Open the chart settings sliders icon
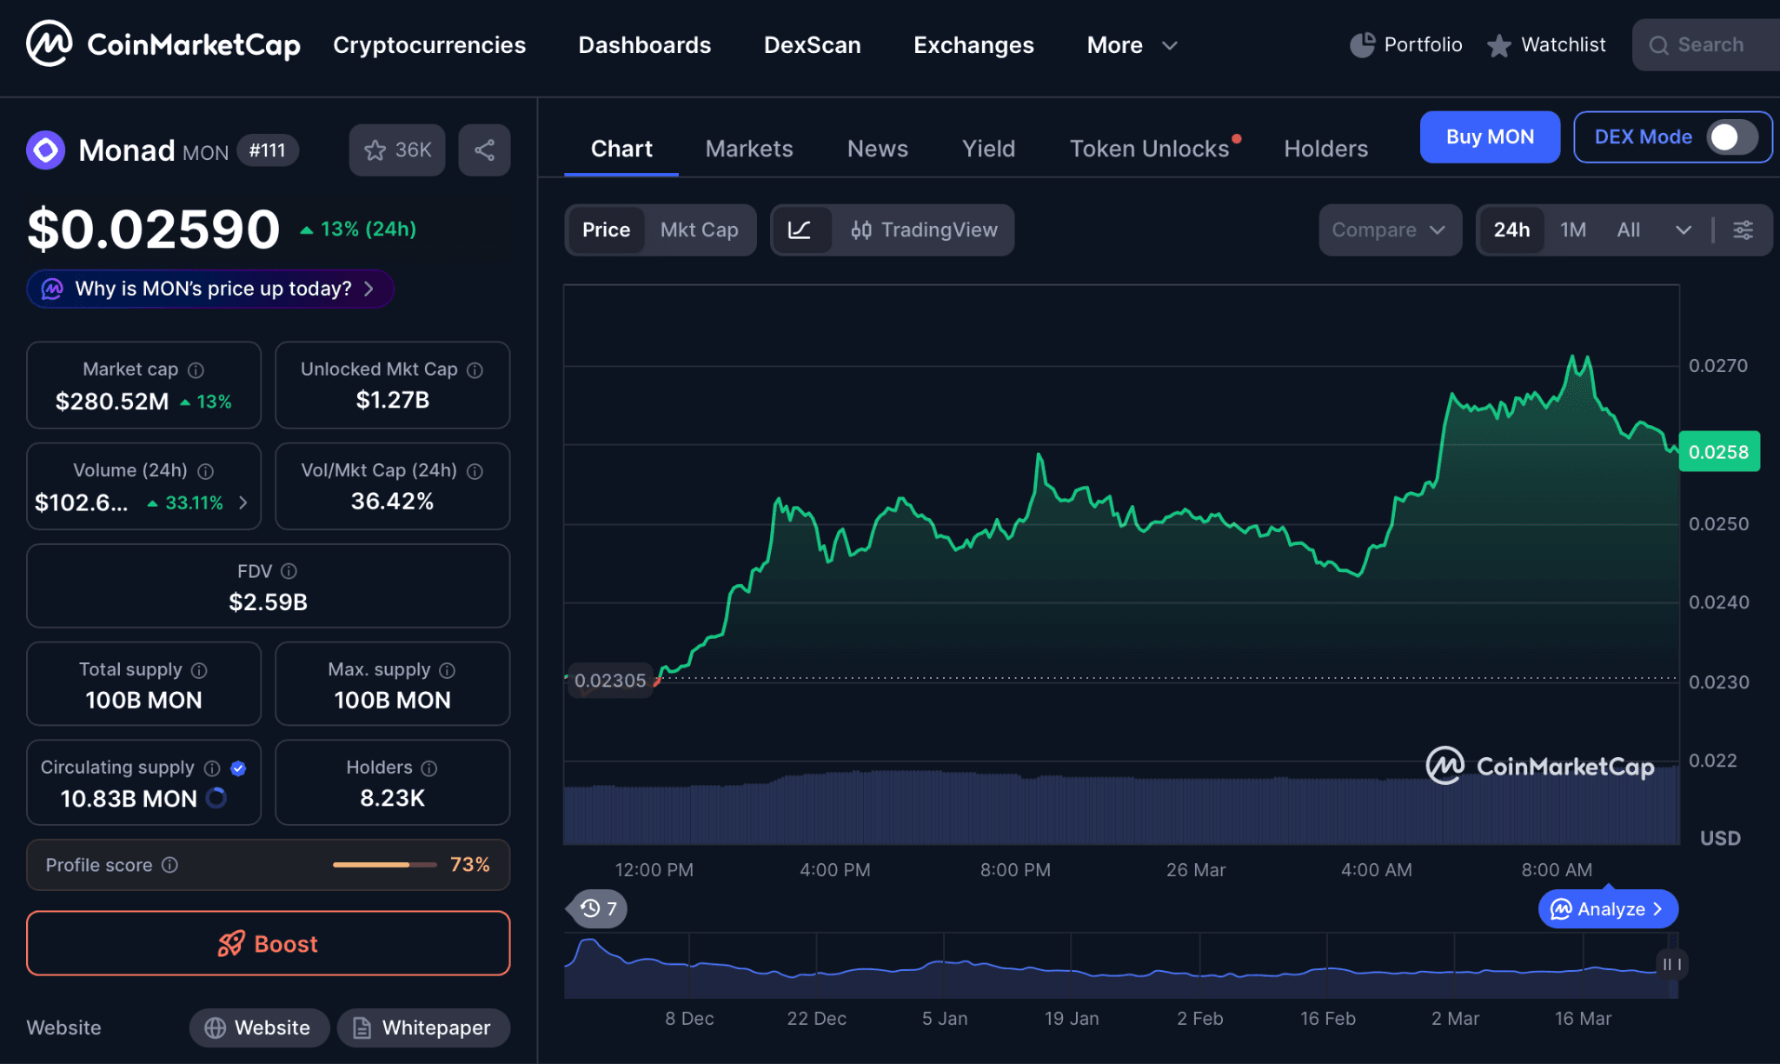 point(1743,229)
